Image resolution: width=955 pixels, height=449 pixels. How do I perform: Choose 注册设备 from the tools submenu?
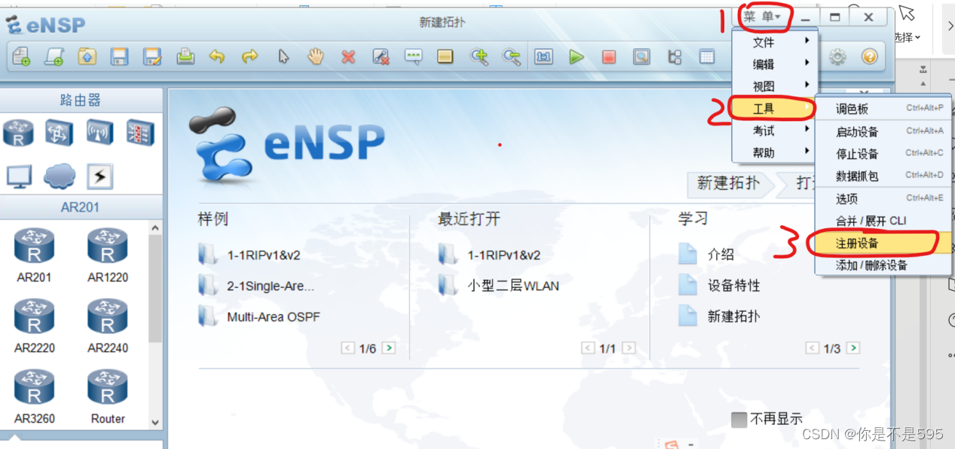[883, 243]
